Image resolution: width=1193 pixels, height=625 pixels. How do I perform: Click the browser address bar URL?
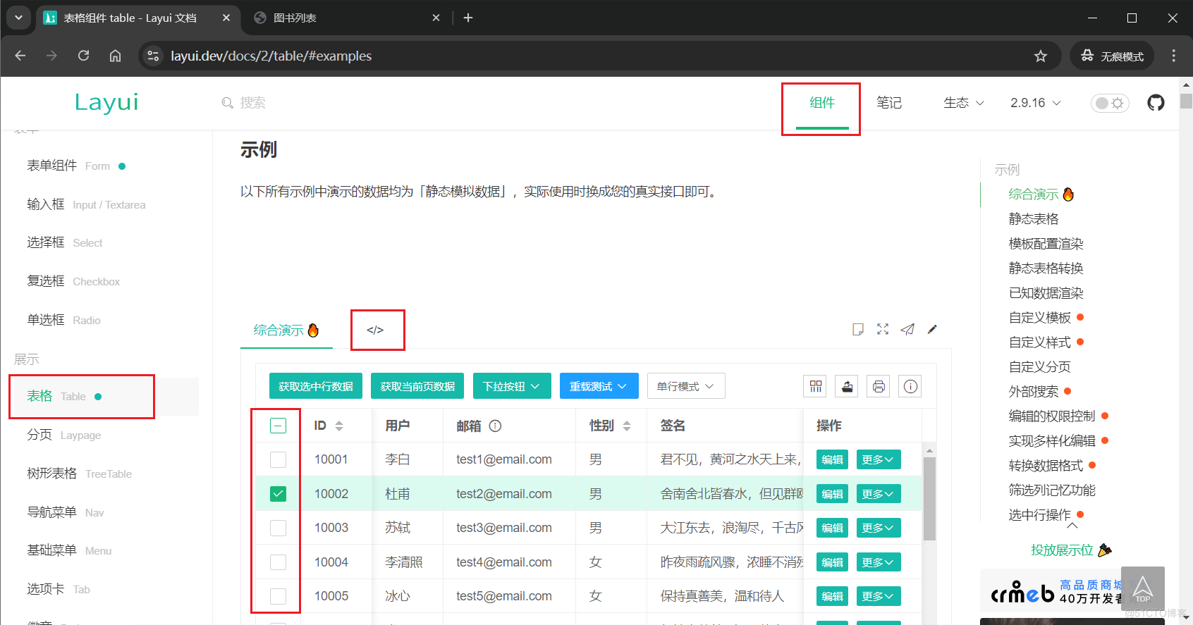pyautogui.click(x=271, y=56)
